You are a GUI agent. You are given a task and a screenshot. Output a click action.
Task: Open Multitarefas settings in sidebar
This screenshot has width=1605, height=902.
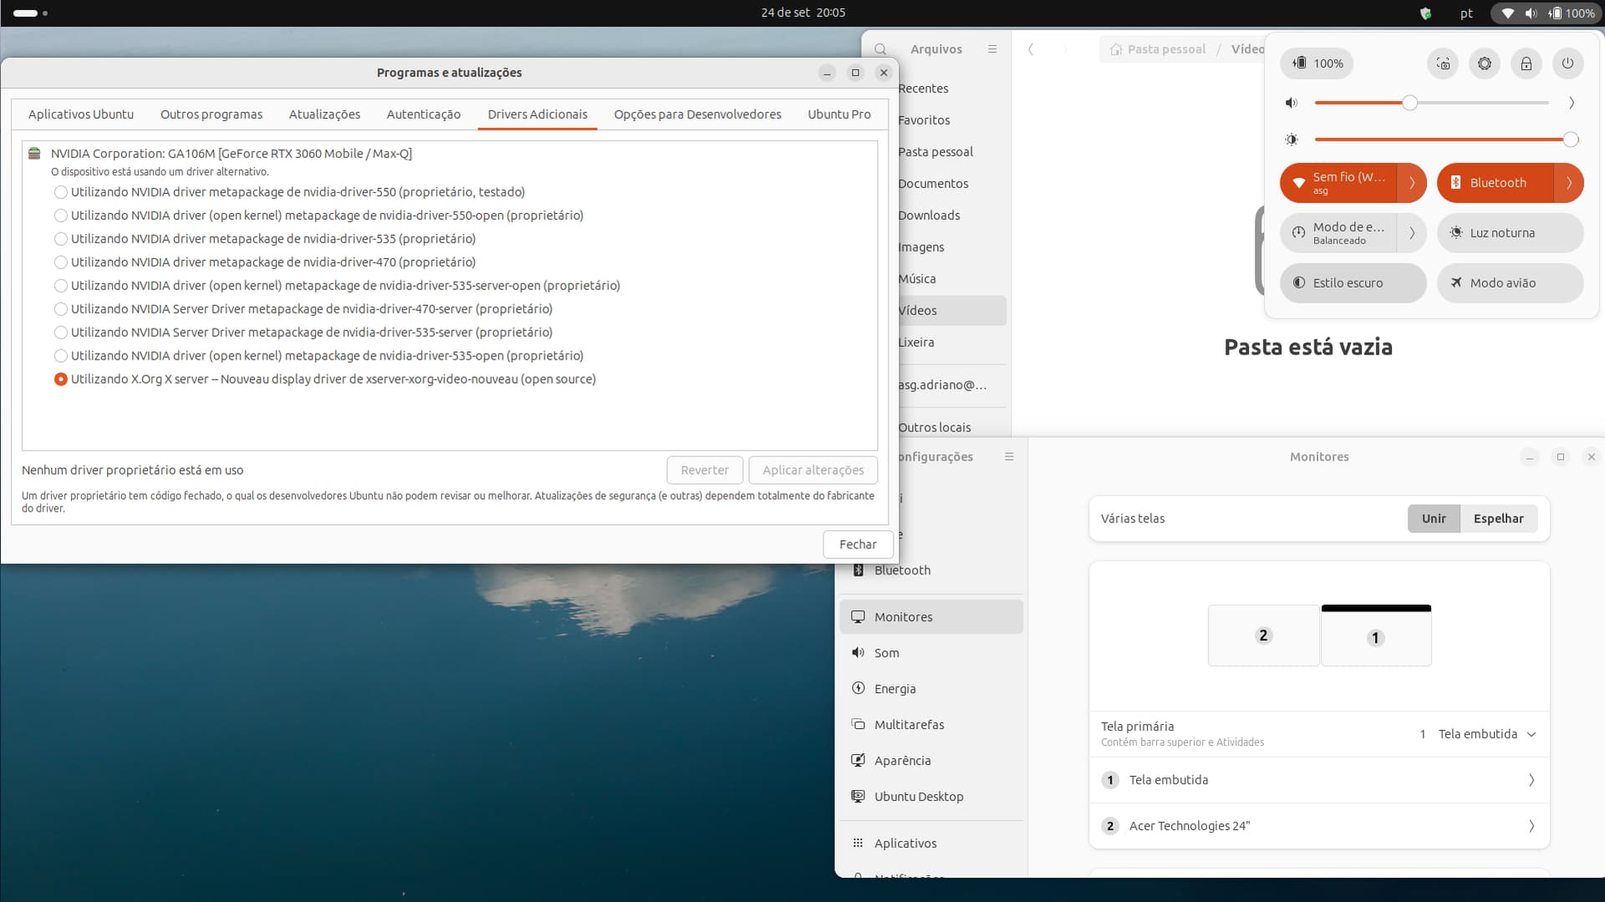pyautogui.click(x=931, y=725)
